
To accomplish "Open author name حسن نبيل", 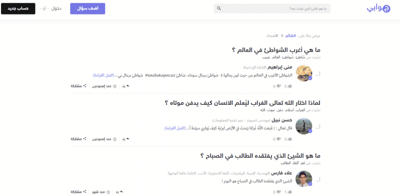I will click(x=282, y=120).
